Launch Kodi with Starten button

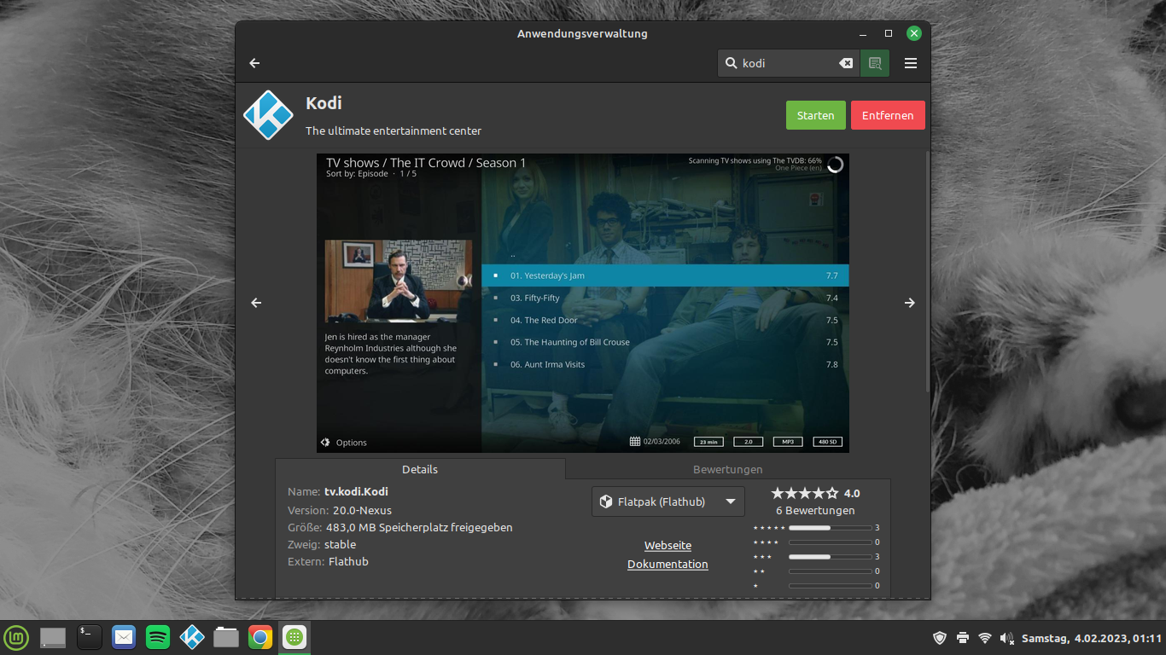(x=816, y=115)
